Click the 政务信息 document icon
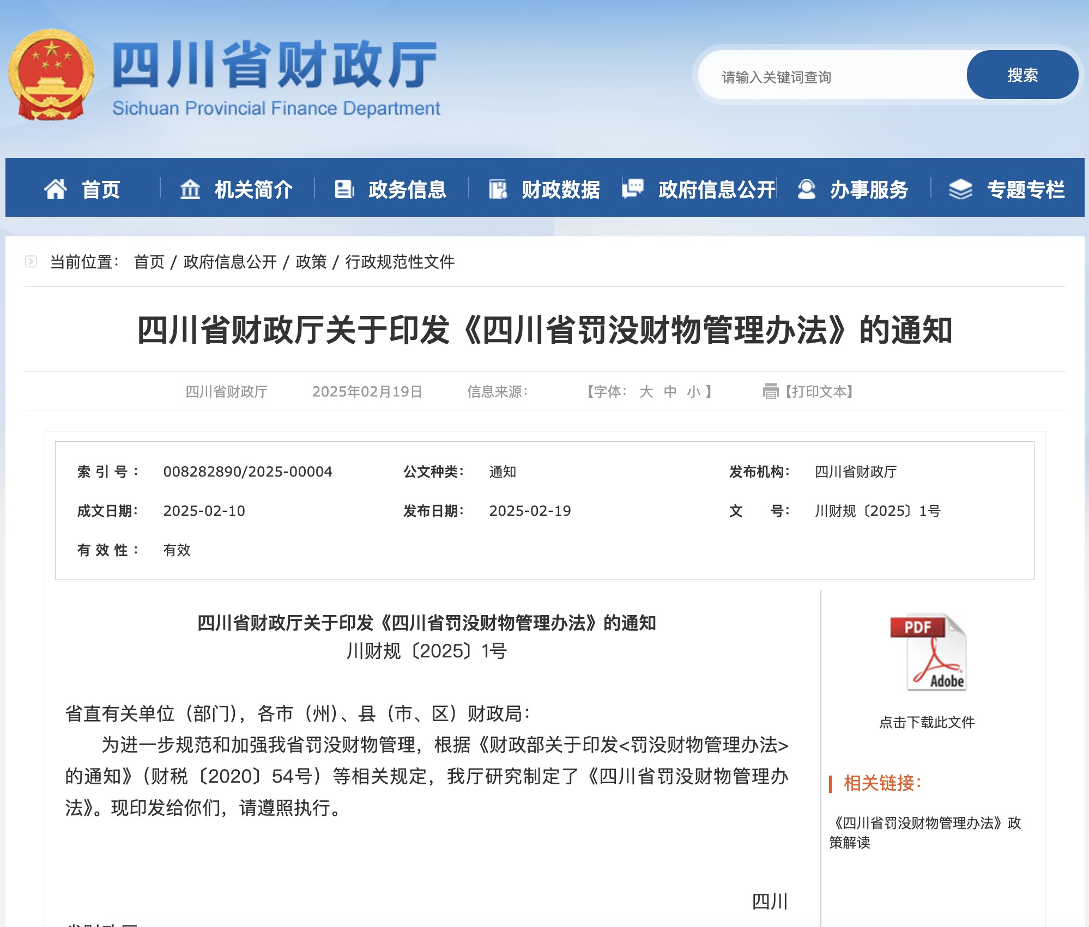1089x927 pixels. pyautogui.click(x=344, y=189)
